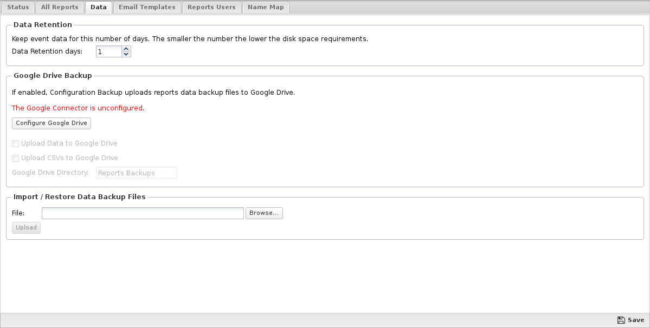Click the 'If enabled, Configuration Backup' description
Screen dimensions: 650x328
point(153,92)
